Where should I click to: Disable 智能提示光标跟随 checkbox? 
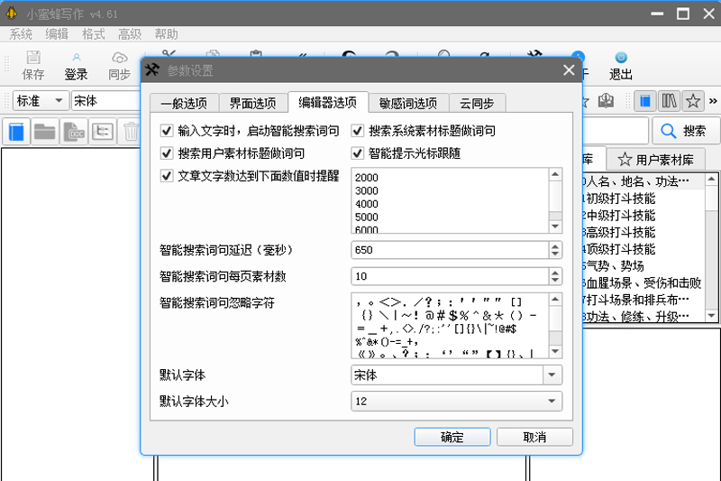pos(358,153)
